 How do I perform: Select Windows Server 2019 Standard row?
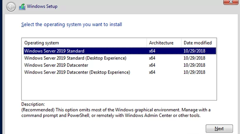click(x=120, y=51)
